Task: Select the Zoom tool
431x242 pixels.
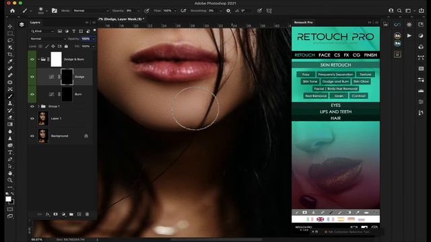Action: [x=10, y=180]
